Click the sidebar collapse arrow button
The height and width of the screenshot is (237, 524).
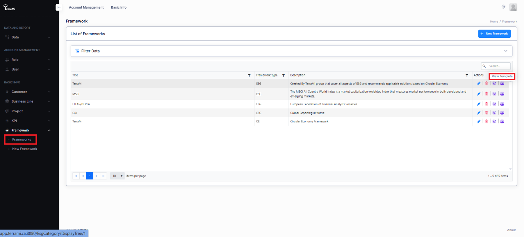(59, 7)
